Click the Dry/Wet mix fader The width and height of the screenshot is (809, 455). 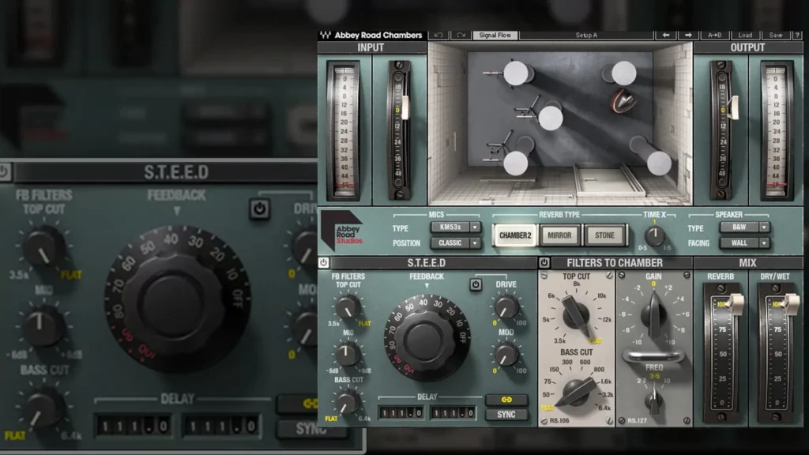pos(789,304)
